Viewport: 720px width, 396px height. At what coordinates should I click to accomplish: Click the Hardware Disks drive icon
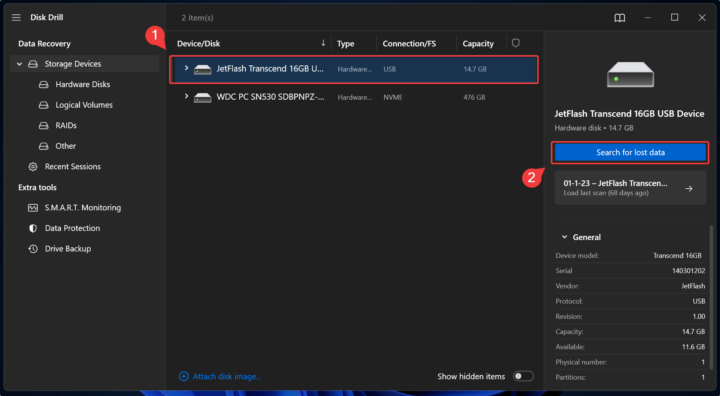tap(44, 84)
